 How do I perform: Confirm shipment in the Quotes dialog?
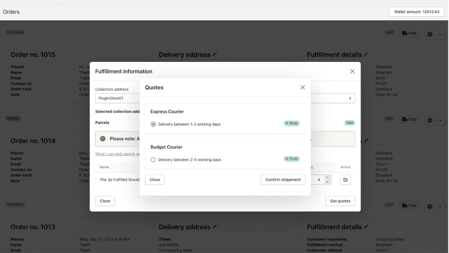283,180
